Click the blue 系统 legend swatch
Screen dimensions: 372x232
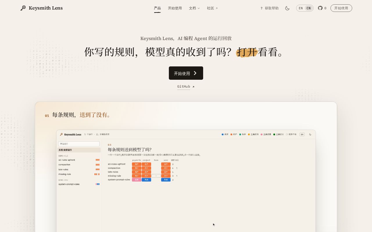pyautogui.click(x=223, y=135)
